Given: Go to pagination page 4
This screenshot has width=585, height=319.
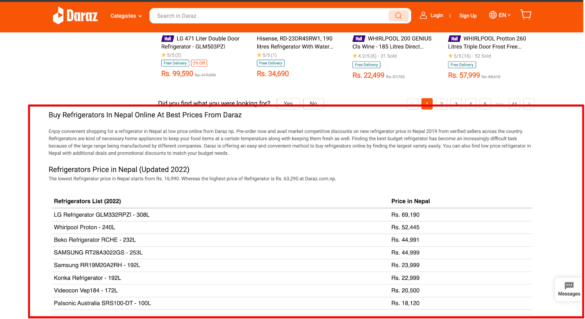Looking at the screenshot, I should [471, 104].
